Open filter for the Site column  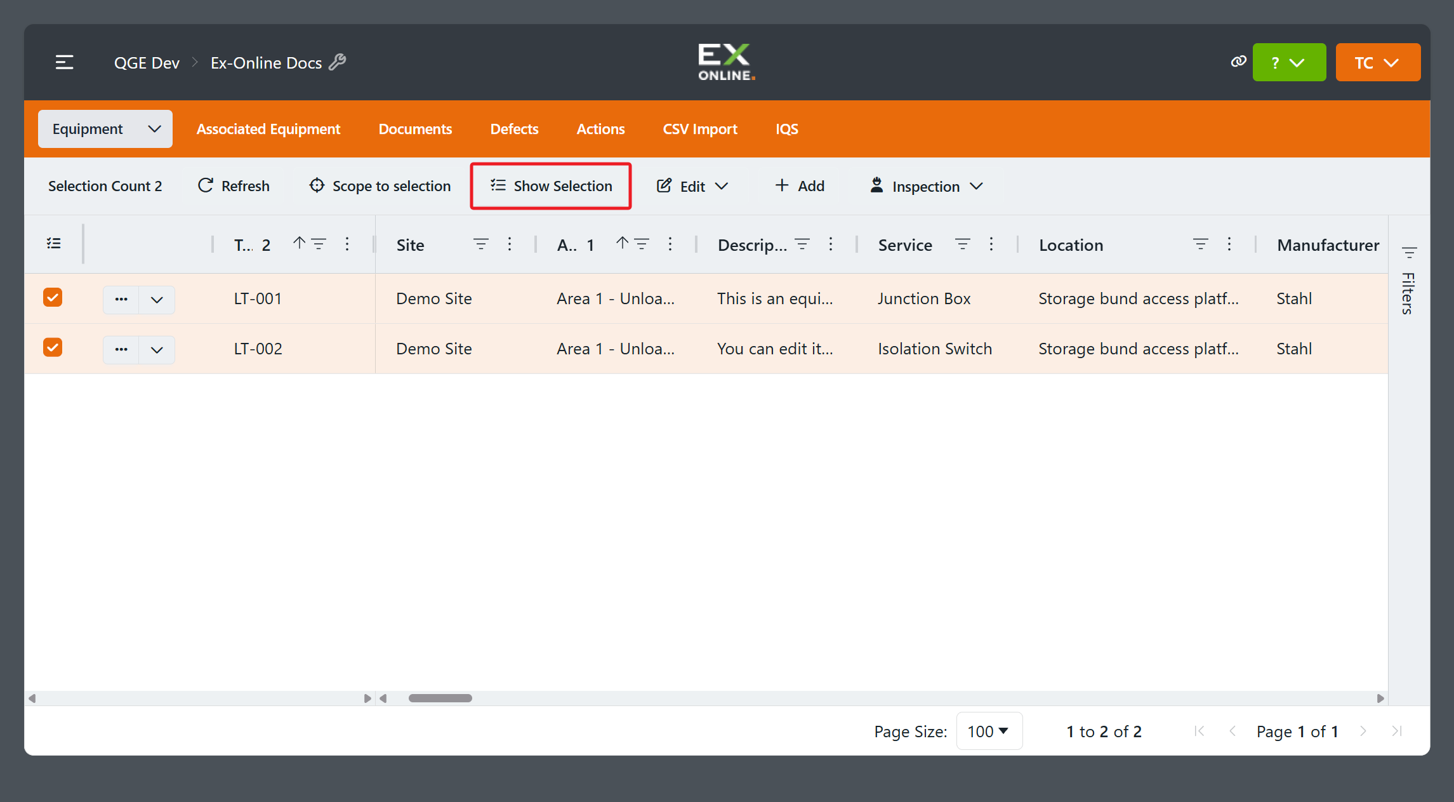[x=480, y=244]
